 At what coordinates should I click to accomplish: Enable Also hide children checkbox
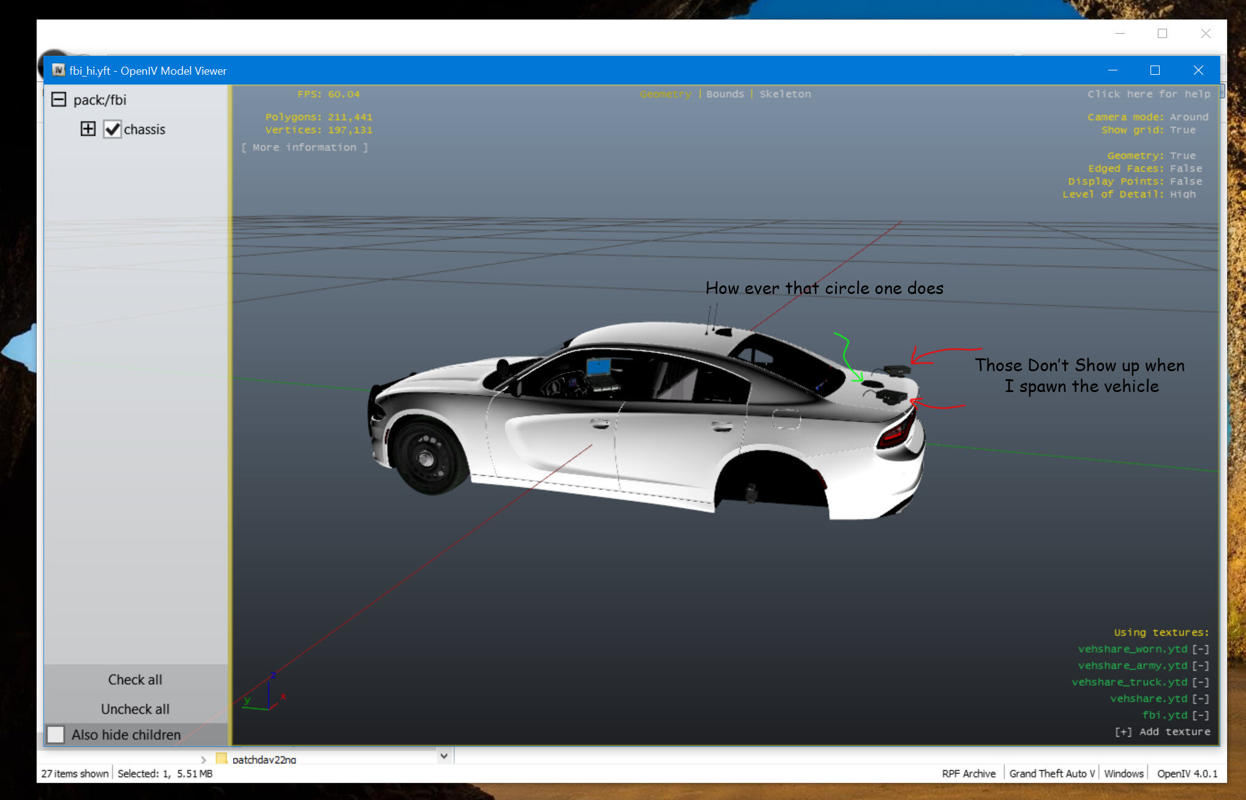point(56,734)
